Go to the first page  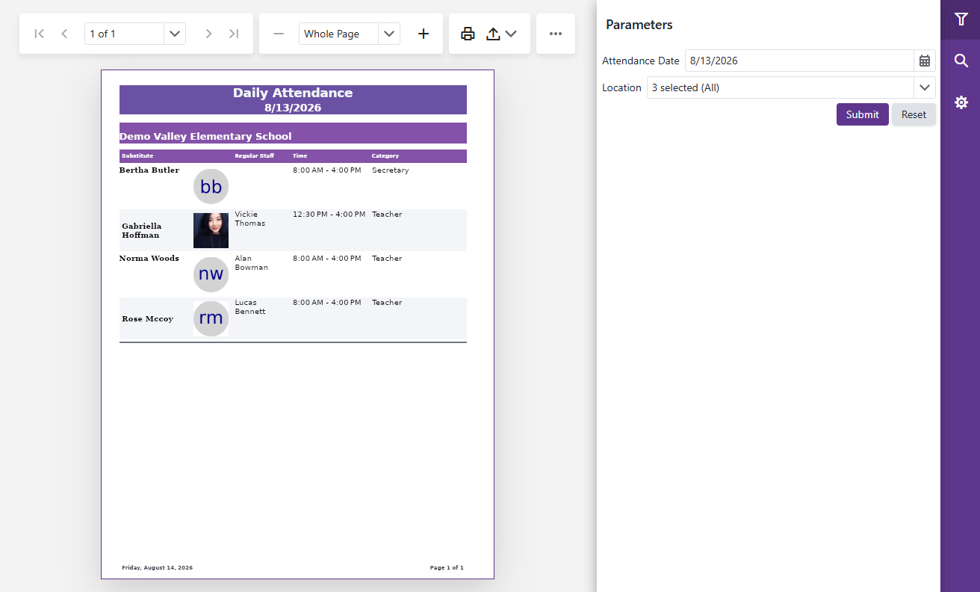pyautogui.click(x=40, y=34)
